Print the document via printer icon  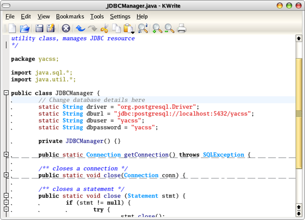[x=182, y=29]
